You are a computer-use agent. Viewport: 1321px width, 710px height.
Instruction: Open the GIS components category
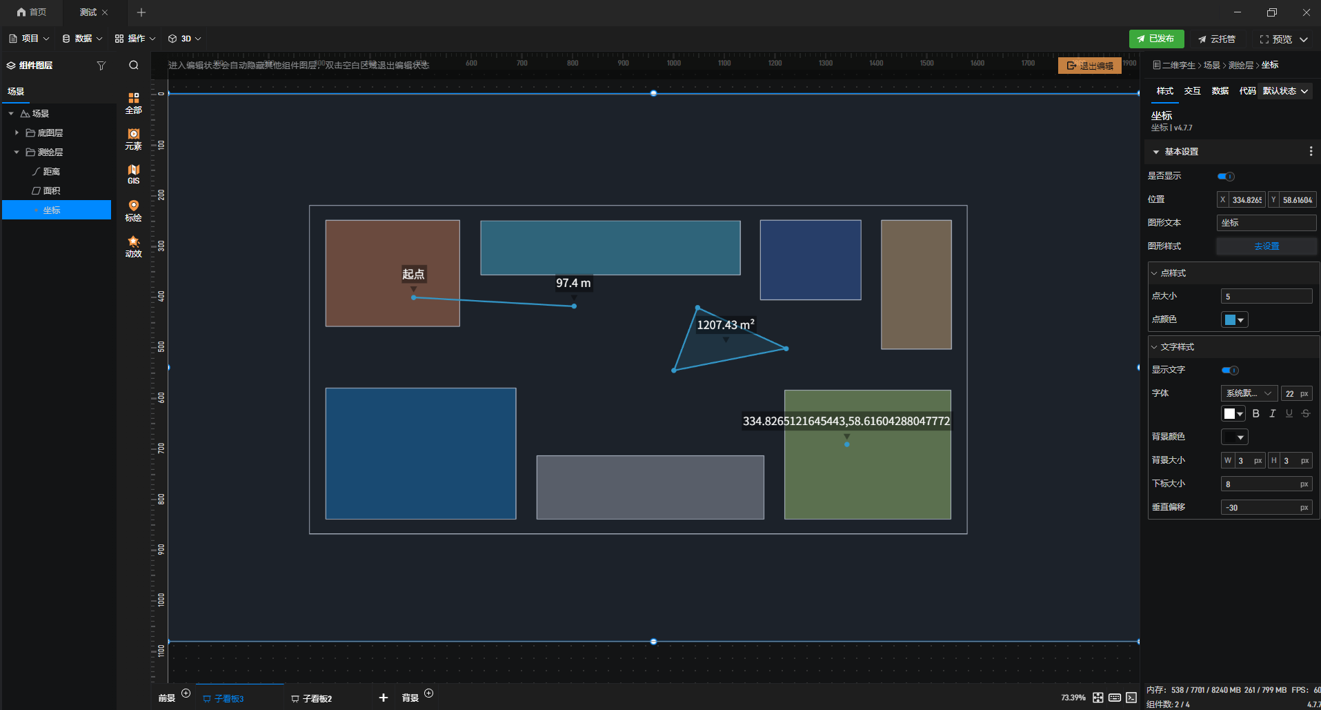[x=133, y=175]
